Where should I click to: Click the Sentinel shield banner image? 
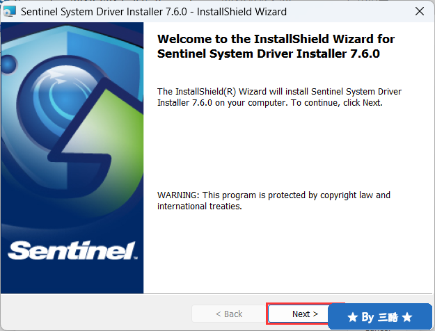[x=72, y=158]
